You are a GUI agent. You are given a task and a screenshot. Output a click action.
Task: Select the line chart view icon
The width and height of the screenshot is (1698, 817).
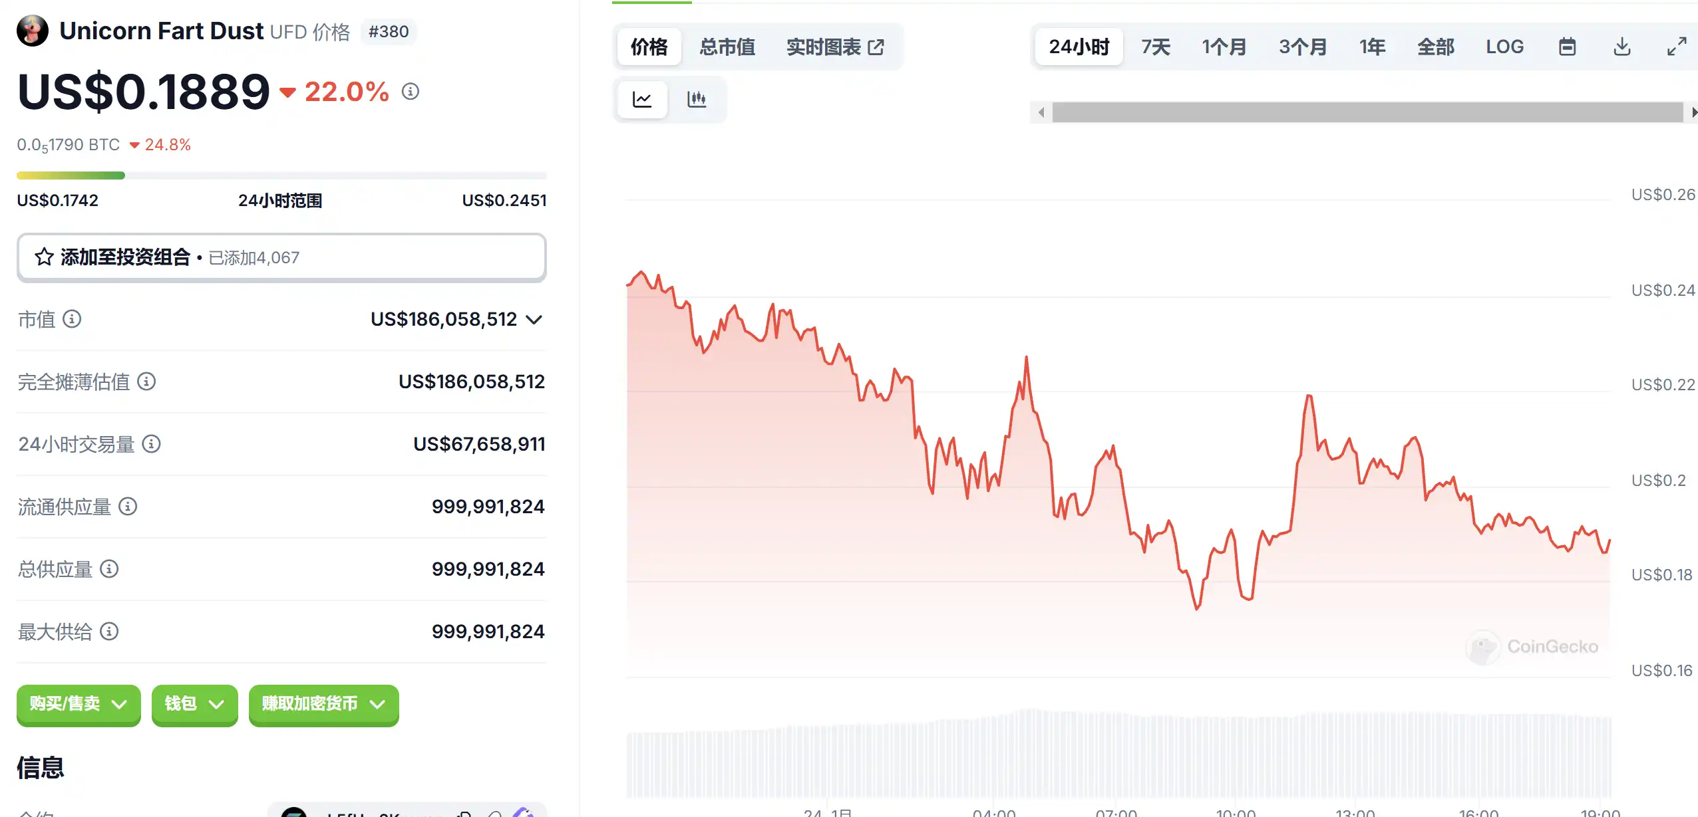coord(642,100)
